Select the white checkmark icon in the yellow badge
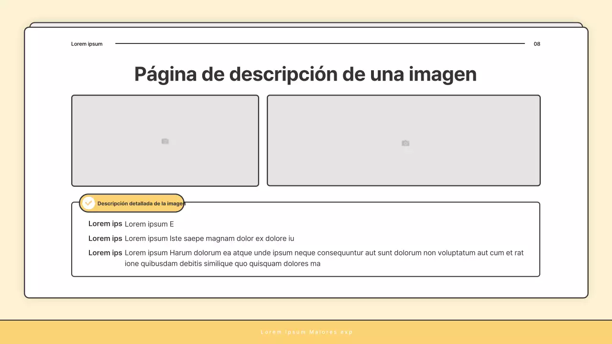The width and height of the screenshot is (612, 344). point(88,203)
